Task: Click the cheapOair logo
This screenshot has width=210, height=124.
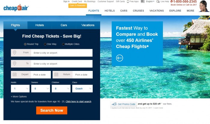Action: [x=16, y=8]
